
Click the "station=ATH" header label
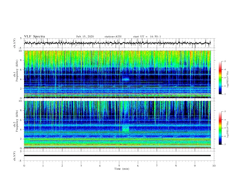(113, 36)
